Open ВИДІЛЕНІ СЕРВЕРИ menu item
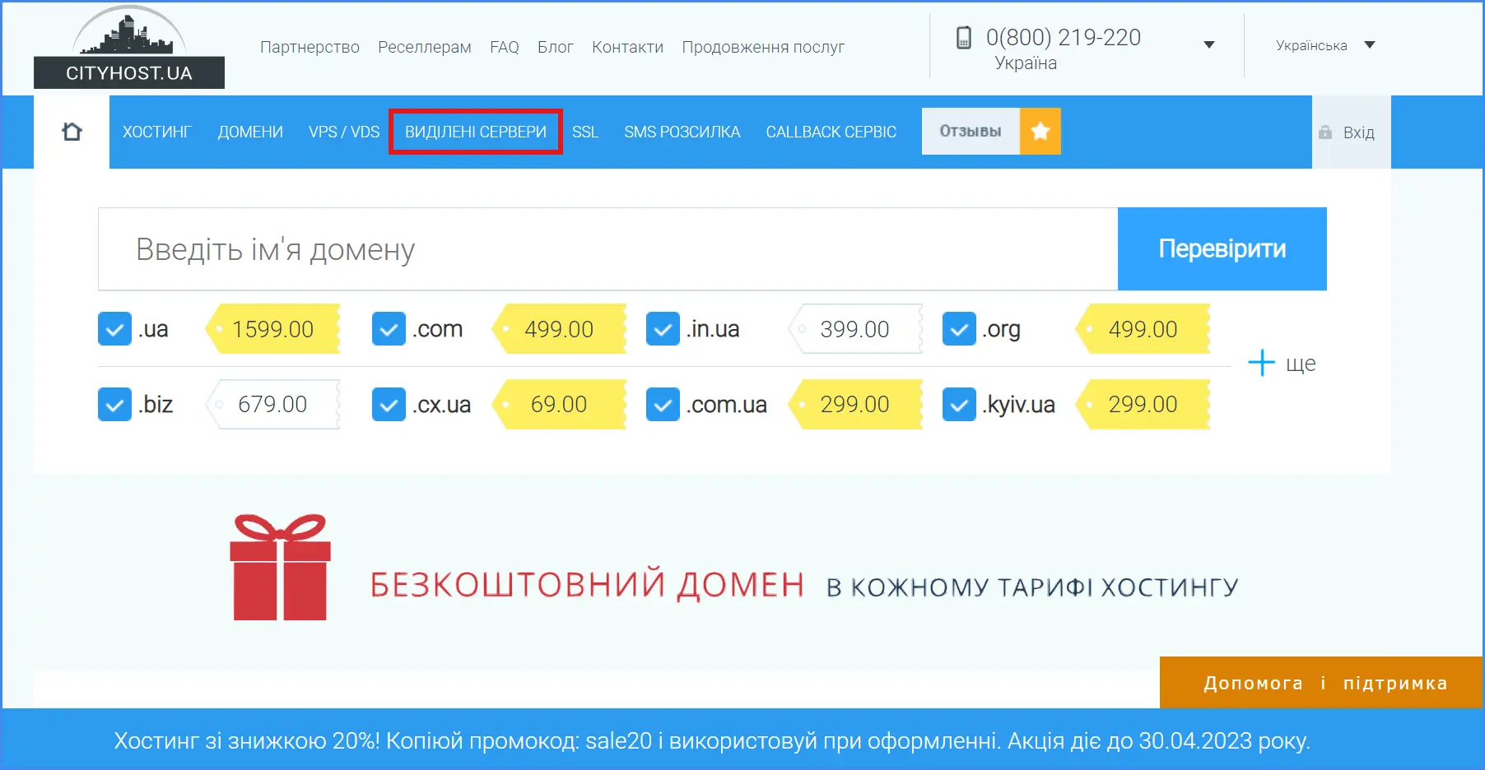Viewport: 1485px width, 770px height. pyautogui.click(x=476, y=132)
